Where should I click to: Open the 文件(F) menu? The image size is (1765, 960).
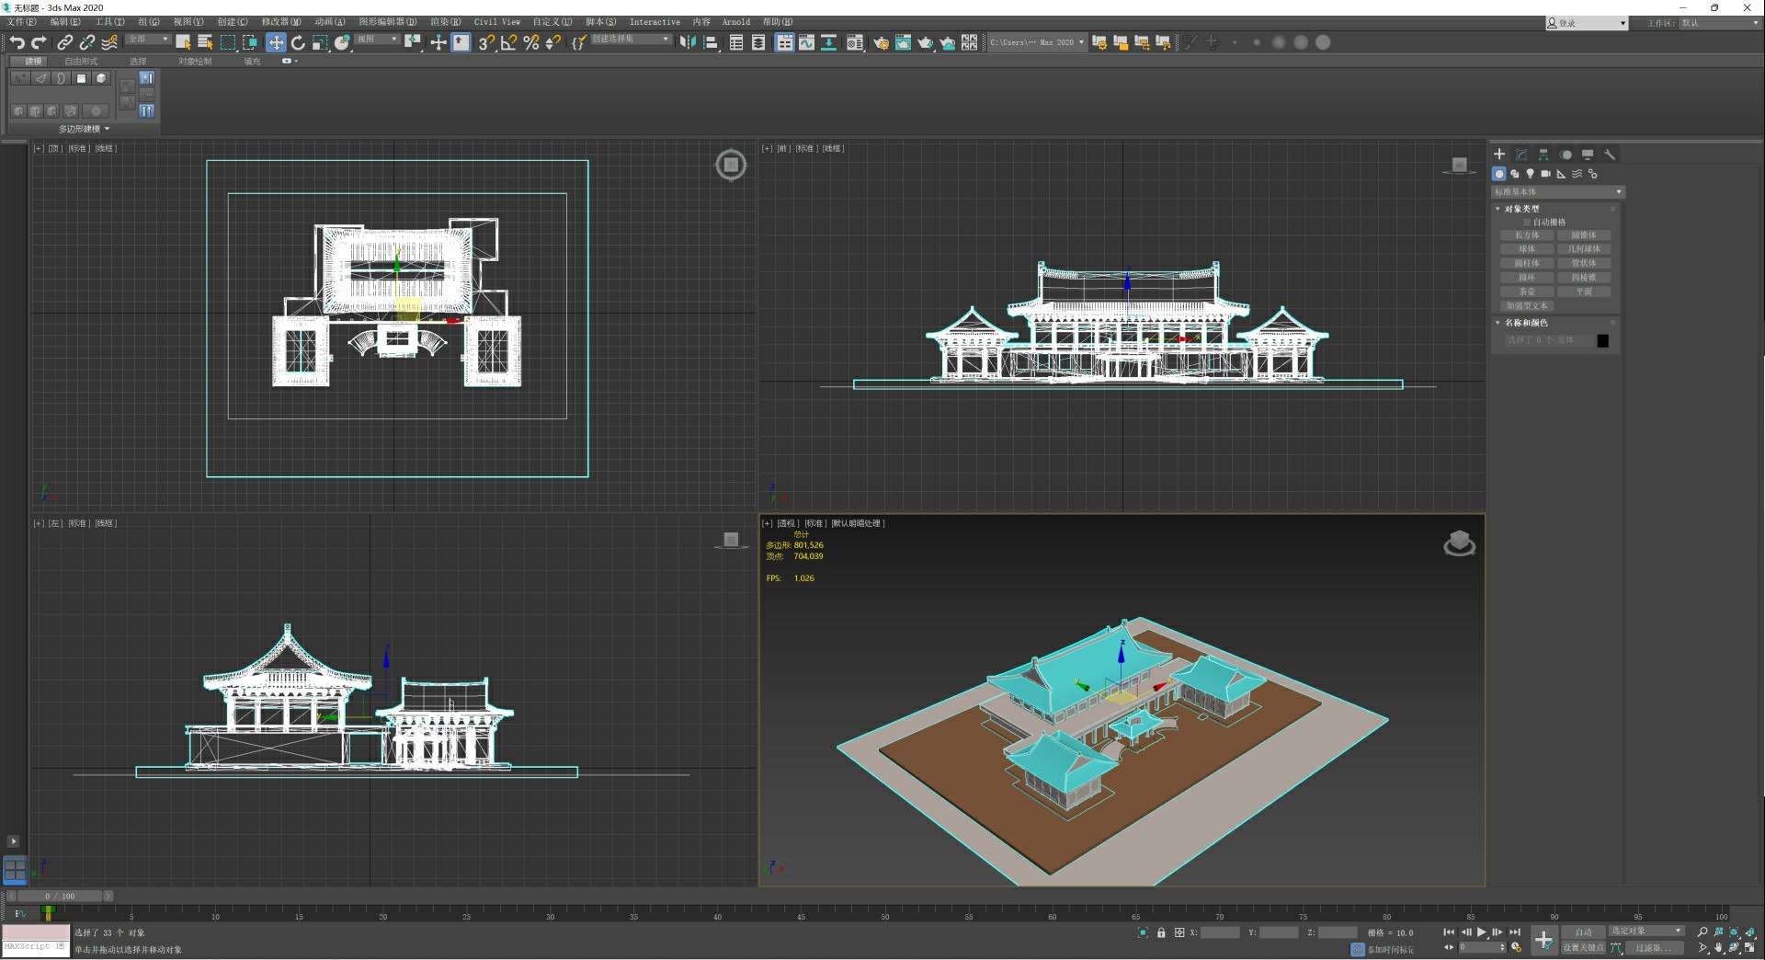tap(22, 22)
